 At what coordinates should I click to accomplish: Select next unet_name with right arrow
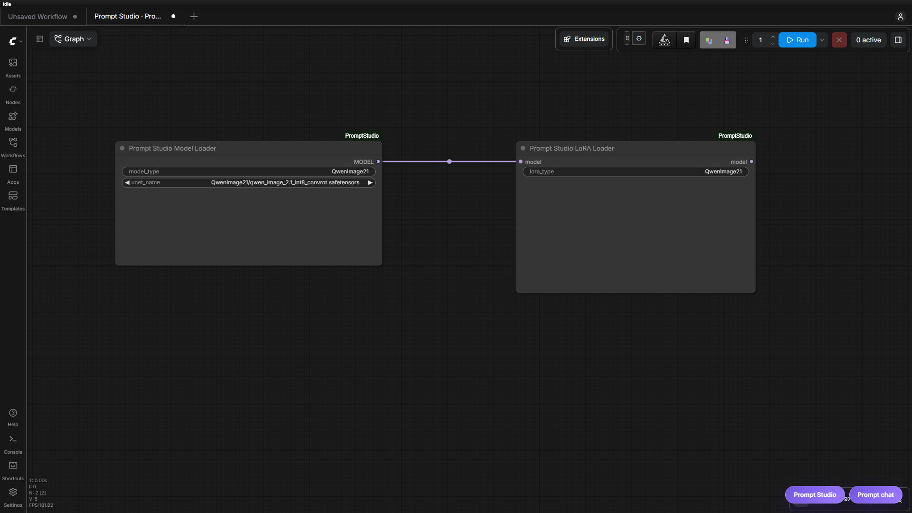coord(370,182)
